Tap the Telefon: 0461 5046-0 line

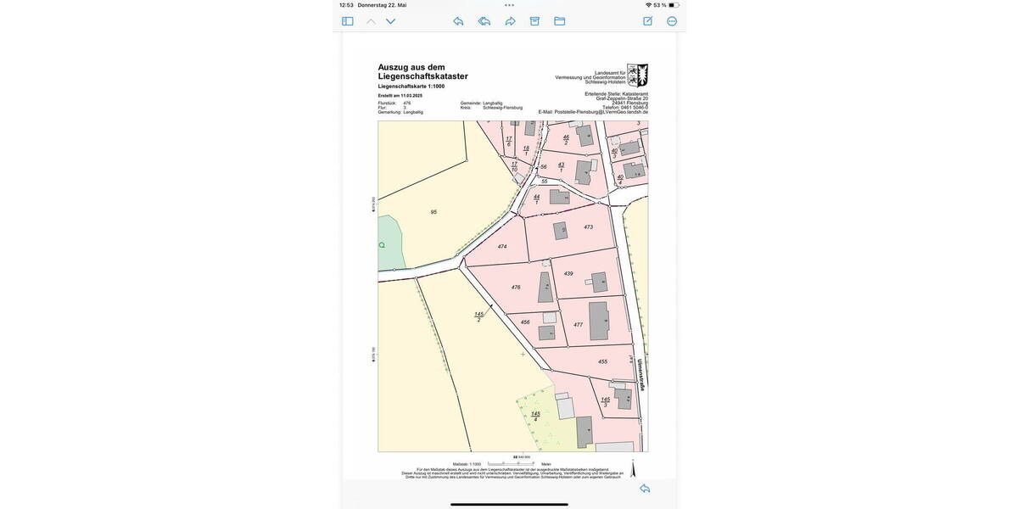625,108
